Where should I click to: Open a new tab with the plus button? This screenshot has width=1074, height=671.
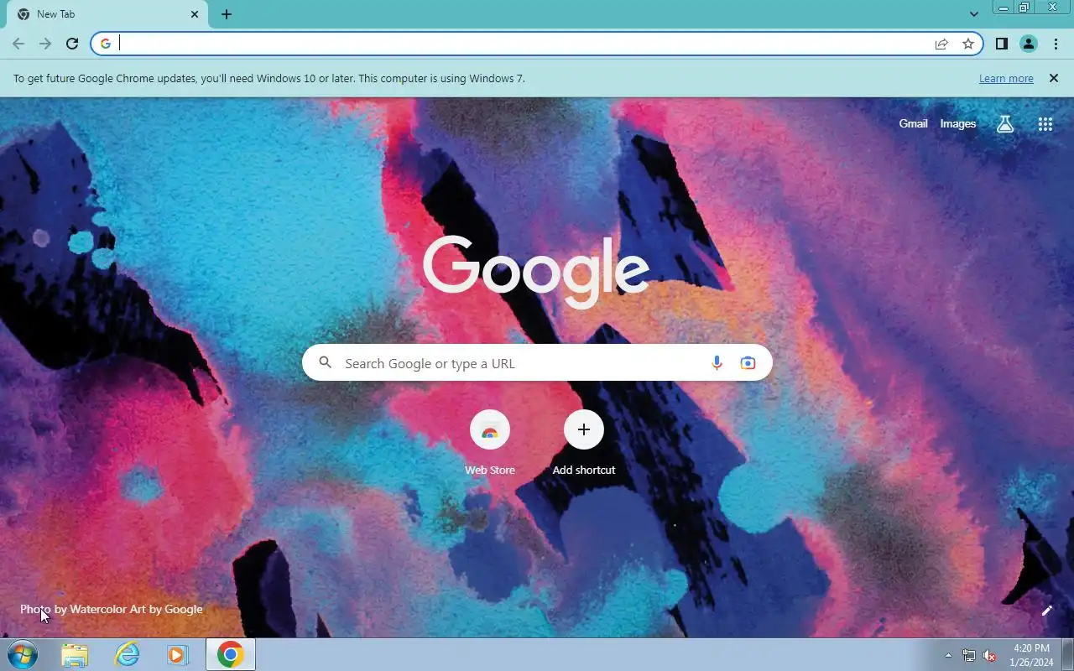point(227,14)
